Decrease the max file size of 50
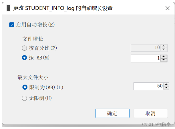The width and height of the screenshot is (175, 129). pos(166,88)
